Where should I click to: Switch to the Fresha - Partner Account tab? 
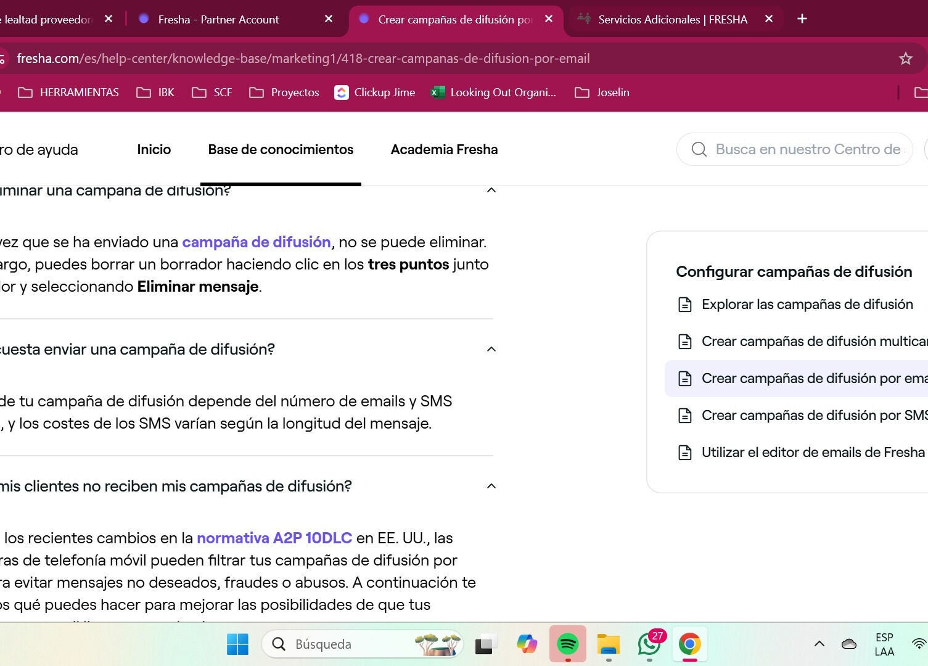pyautogui.click(x=218, y=20)
